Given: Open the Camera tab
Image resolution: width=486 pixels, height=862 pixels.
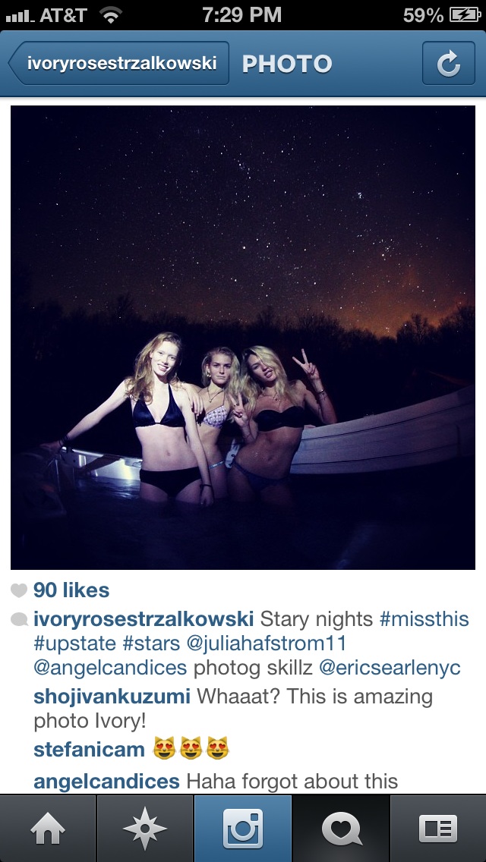Looking at the screenshot, I should (x=243, y=829).
